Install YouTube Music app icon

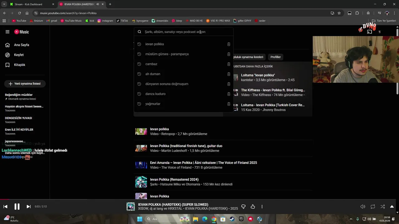(332, 13)
